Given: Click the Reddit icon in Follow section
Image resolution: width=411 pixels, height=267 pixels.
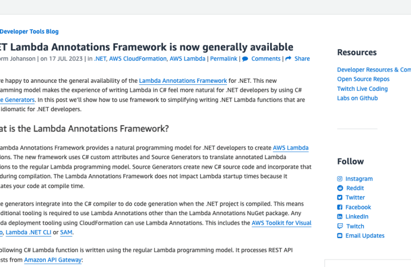Looking at the screenshot, I should pyautogui.click(x=340, y=188).
